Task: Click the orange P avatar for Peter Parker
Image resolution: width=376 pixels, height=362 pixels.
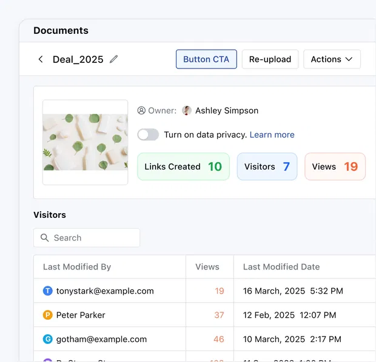Action: (48, 315)
